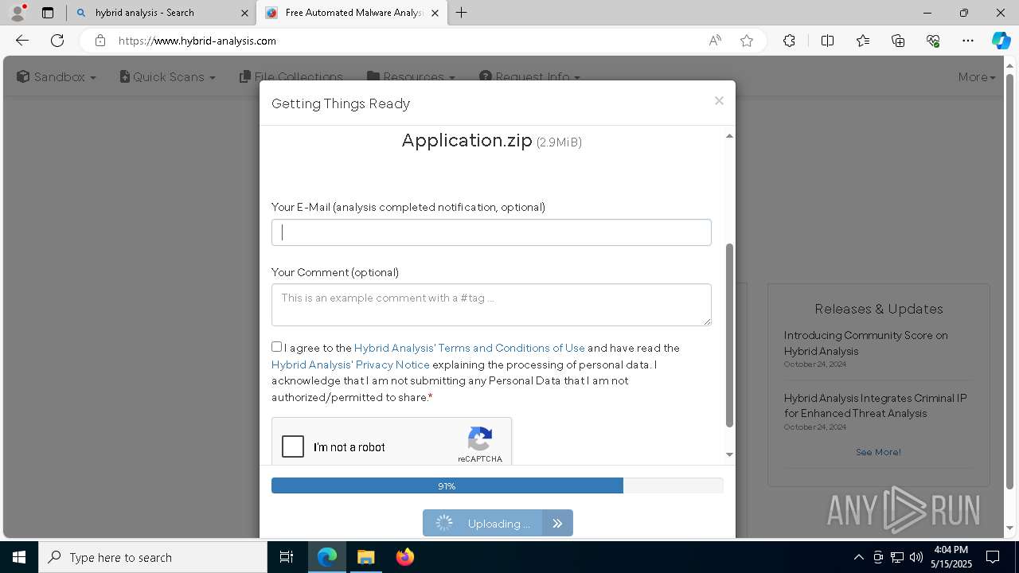Image resolution: width=1019 pixels, height=573 pixels.
Task: Click the See More! link
Action: click(878, 452)
